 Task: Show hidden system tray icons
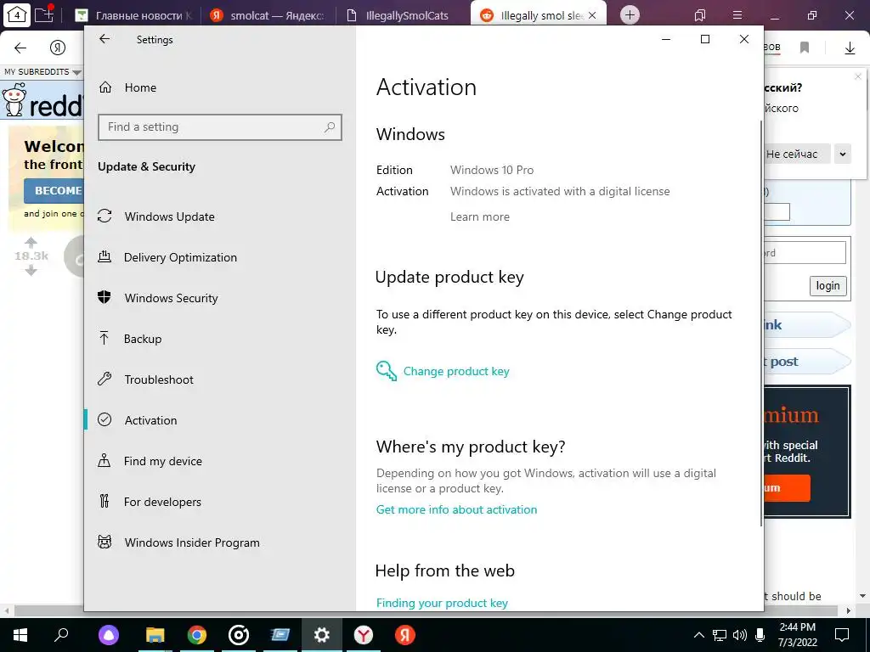(699, 635)
